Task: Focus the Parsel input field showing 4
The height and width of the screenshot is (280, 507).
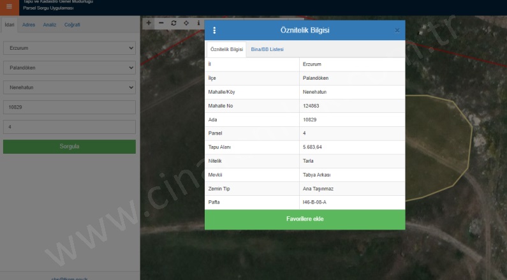Action: [70, 127]
